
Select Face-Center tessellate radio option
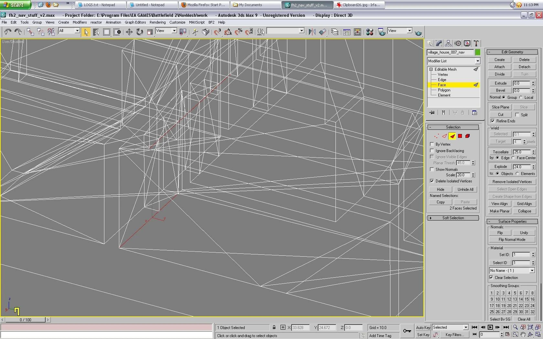click(513, 158)
